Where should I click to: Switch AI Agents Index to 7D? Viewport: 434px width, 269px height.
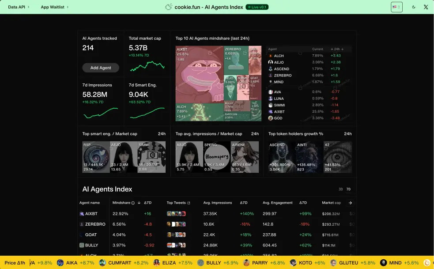tap(348, 189)
